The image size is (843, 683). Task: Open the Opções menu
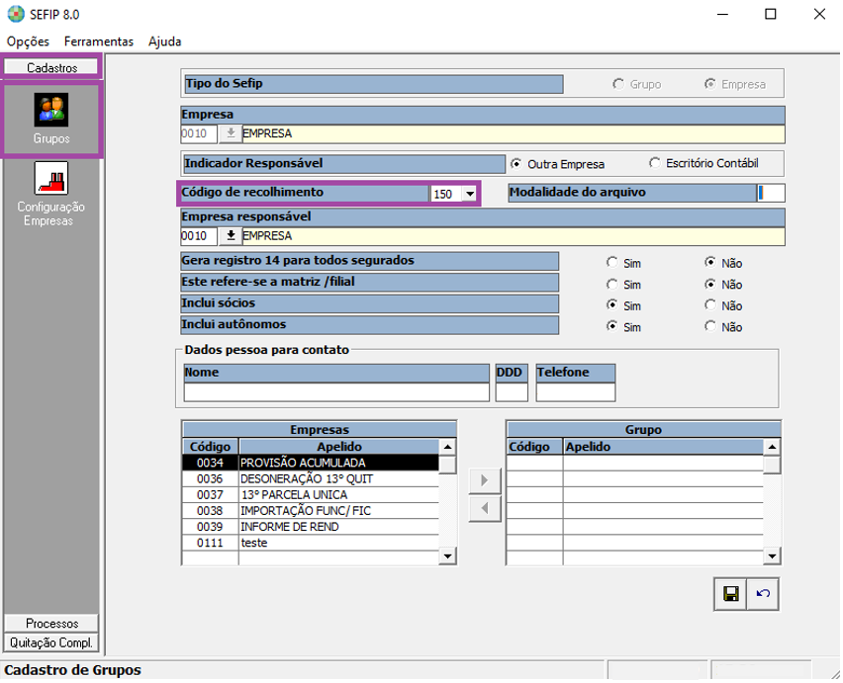click(28, 42)
